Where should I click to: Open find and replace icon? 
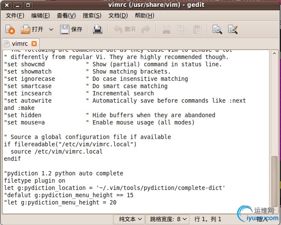(233, 30)
